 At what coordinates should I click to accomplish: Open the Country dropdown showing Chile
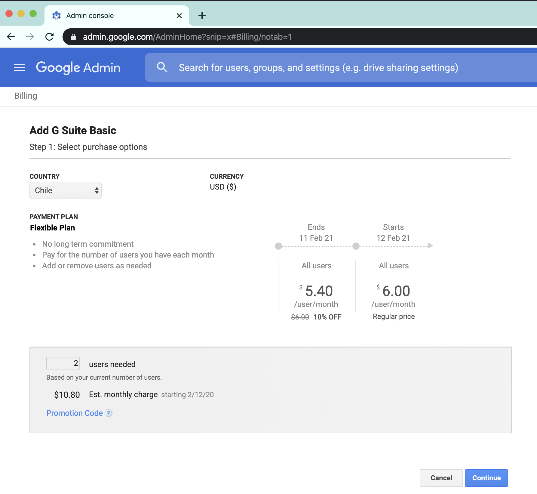[66, 190]
